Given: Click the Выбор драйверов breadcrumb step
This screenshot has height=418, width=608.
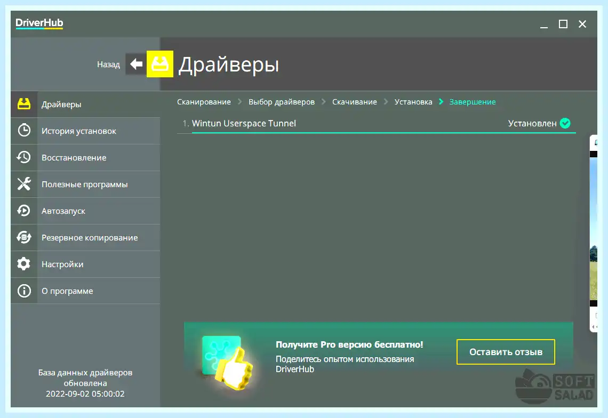Looking at the screenshot, I should (x=282, y=102).
